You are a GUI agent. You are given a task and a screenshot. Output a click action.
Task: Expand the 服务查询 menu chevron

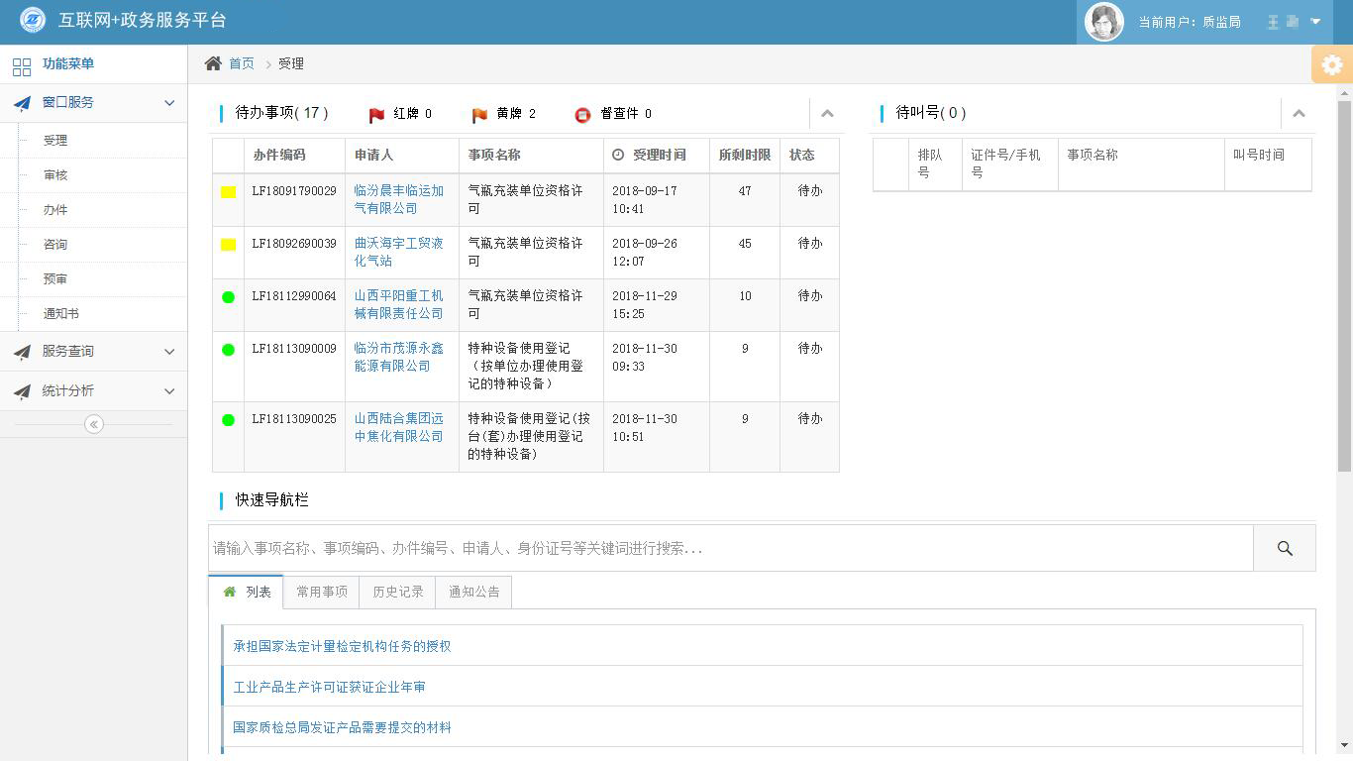click(168, 352)
